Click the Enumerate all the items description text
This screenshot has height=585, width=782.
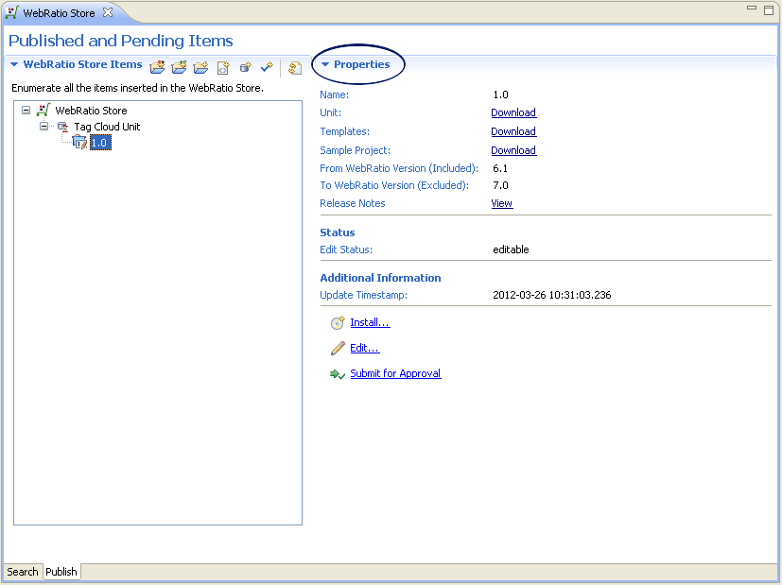tap(138, 88)
